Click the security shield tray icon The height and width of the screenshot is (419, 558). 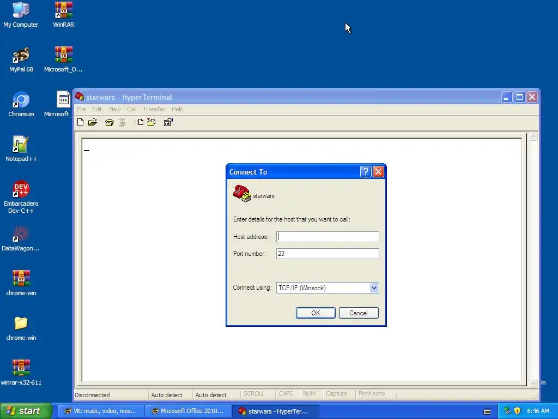pos(518,411)
